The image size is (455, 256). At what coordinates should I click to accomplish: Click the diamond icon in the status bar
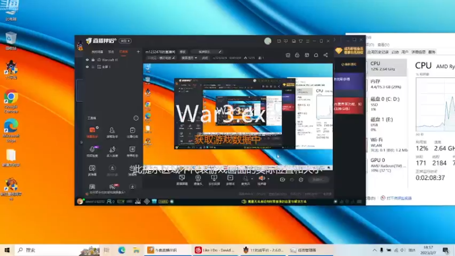(x=147, y=201)
